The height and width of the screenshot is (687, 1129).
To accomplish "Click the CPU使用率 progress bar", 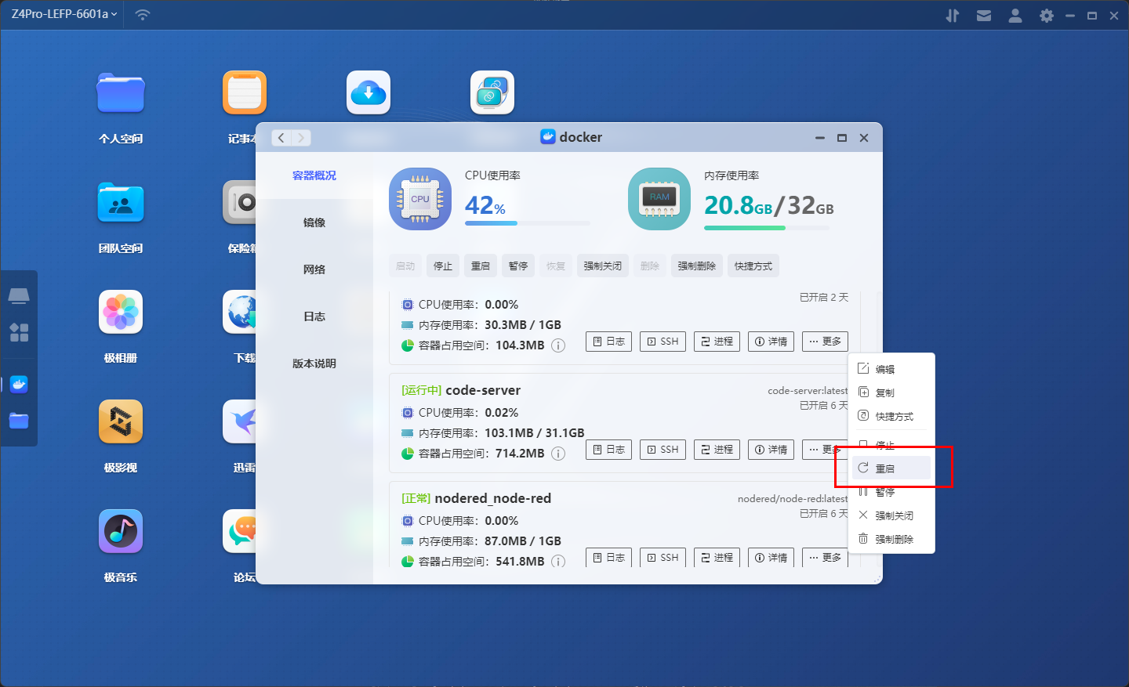I will (x=527, y=223).
